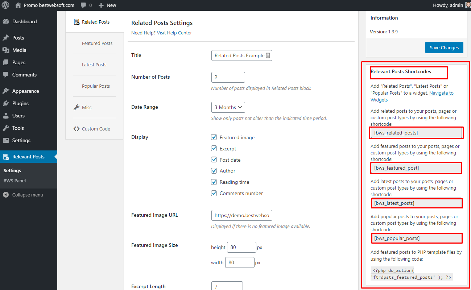This screenshot has width=471, height=290.
Task: Toggle the Author checkbox
Action: tap(214, 170)
